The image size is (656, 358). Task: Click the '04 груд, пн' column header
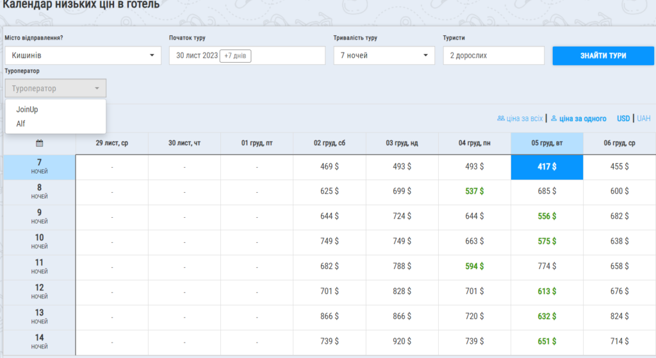click(474, 143)
